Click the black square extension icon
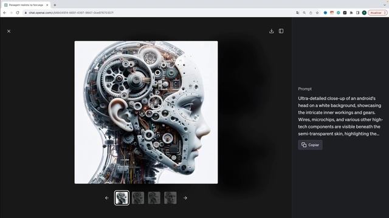Screen dimensions: 389x218 point(345,13)
